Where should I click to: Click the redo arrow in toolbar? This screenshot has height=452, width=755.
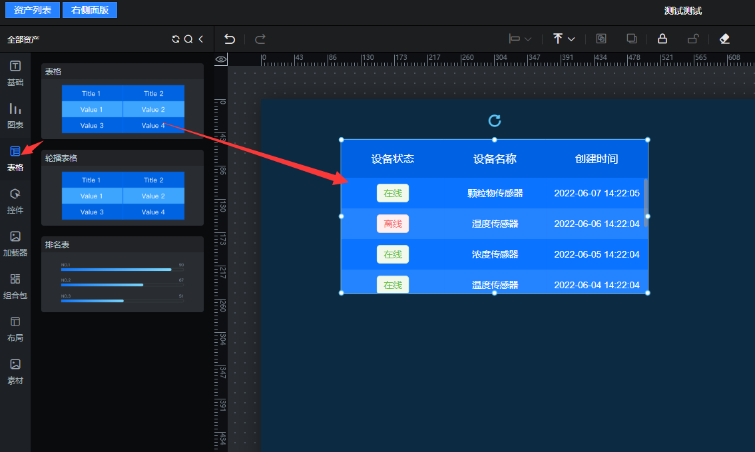(260, 39)
